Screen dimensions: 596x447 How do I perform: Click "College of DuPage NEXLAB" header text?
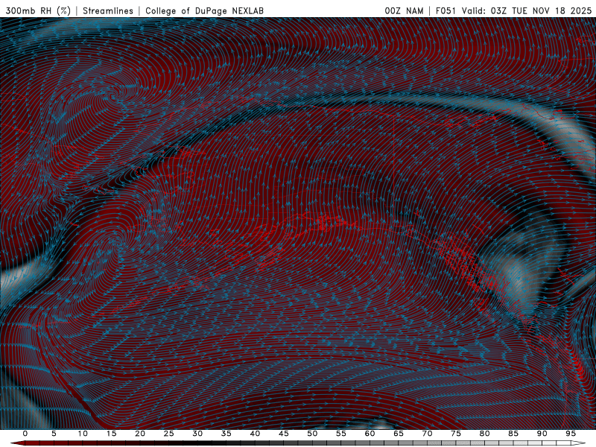tap(204, 10)
